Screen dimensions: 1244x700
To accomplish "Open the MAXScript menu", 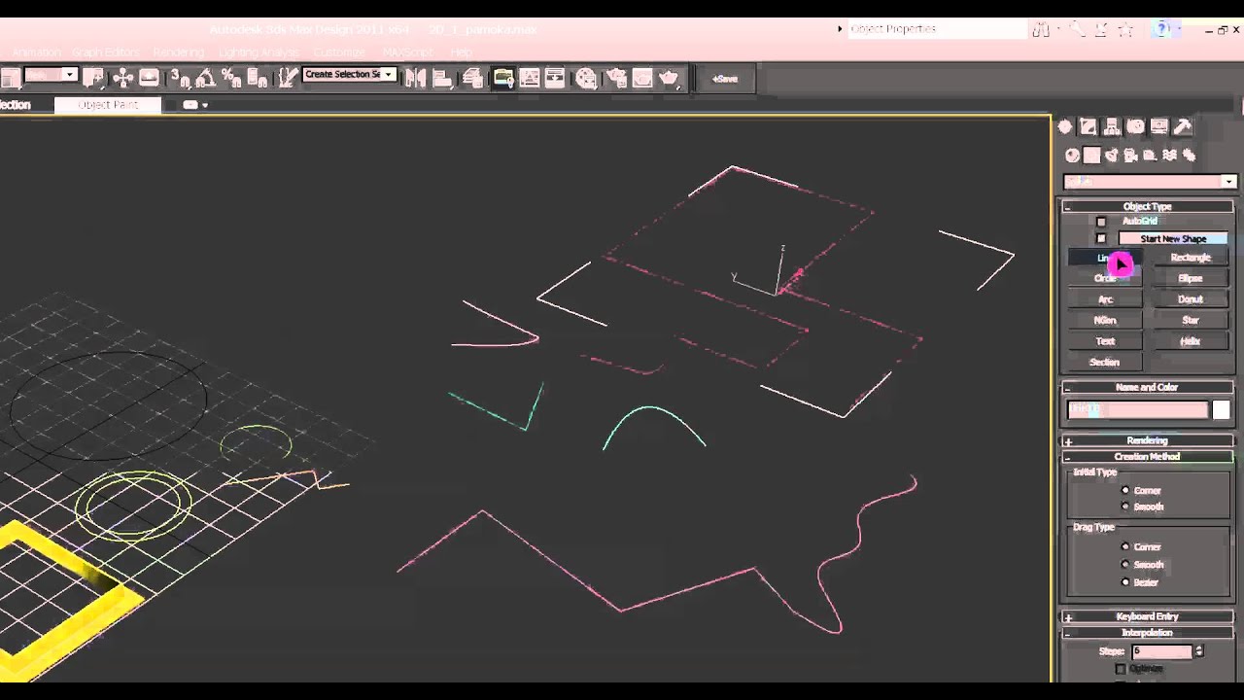I will pos(408,52).
